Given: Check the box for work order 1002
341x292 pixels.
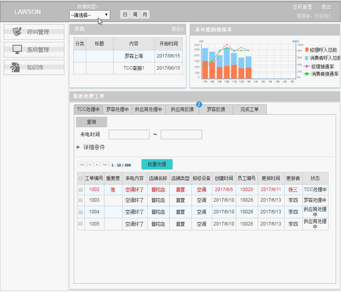Looking at the screenshot, I should click(81, 189).
